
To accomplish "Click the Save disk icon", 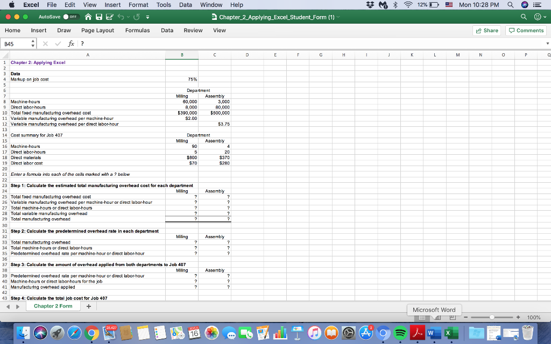I will (99, 17).
